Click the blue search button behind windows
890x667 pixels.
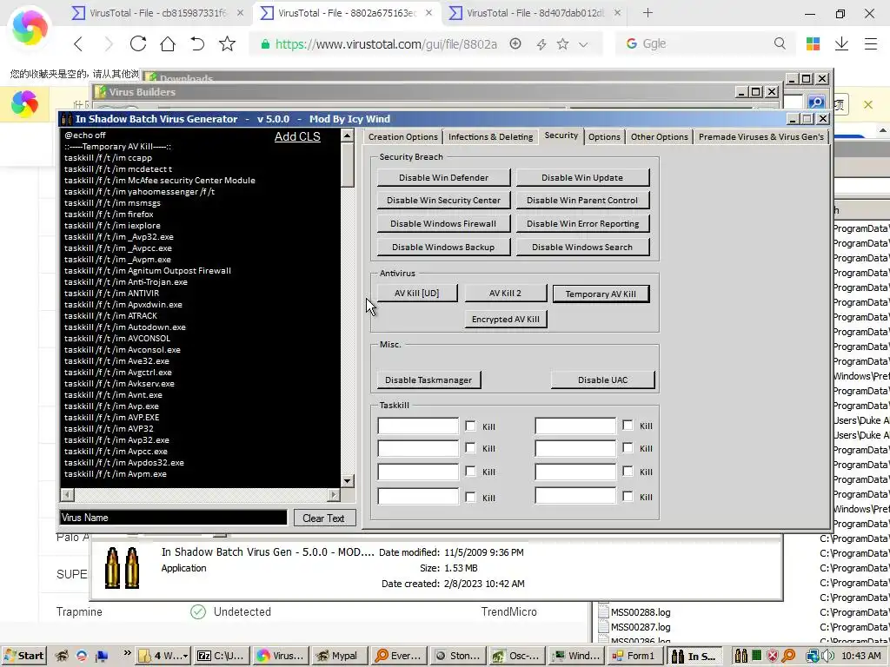[x=816, y=102]
